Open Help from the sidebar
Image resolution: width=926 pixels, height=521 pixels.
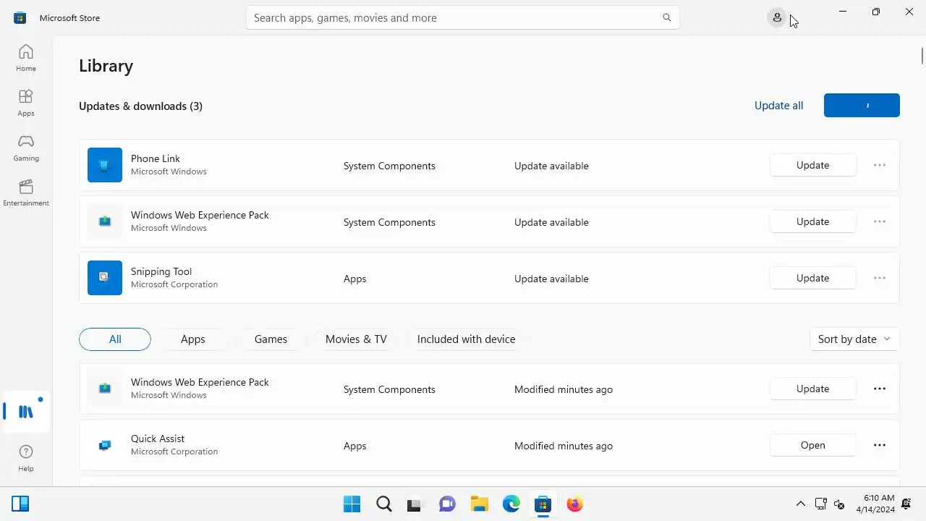[26, 458]
